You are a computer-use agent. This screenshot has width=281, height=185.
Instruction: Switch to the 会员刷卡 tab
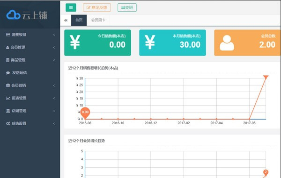coord(98,20)
